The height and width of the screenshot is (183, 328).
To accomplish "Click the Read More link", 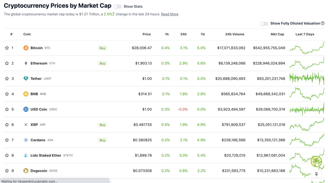I will 170,14.
